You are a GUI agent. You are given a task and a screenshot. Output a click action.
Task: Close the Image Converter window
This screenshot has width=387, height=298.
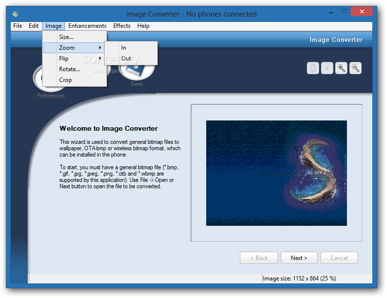click(362, 11)
